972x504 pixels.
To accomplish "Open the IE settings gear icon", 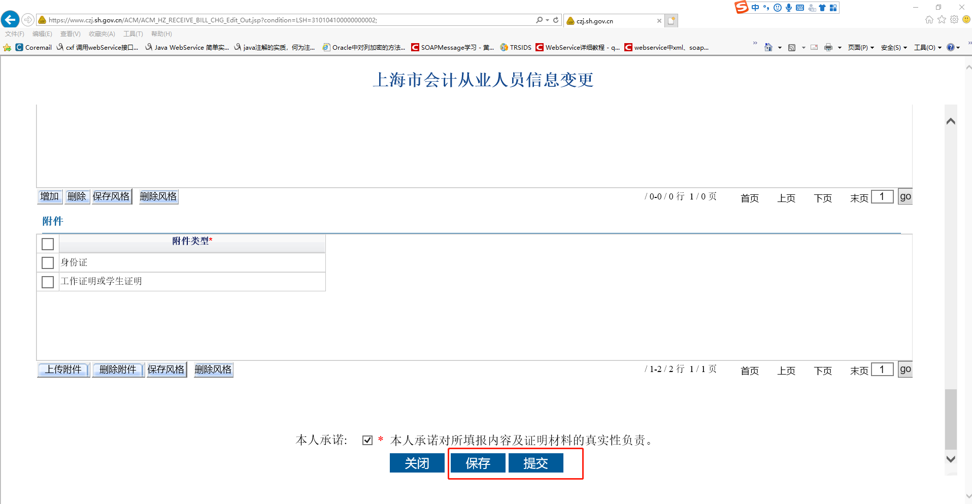I will 954,20.
